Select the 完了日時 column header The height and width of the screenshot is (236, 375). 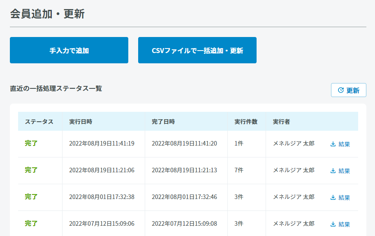(x=163, y=122)
